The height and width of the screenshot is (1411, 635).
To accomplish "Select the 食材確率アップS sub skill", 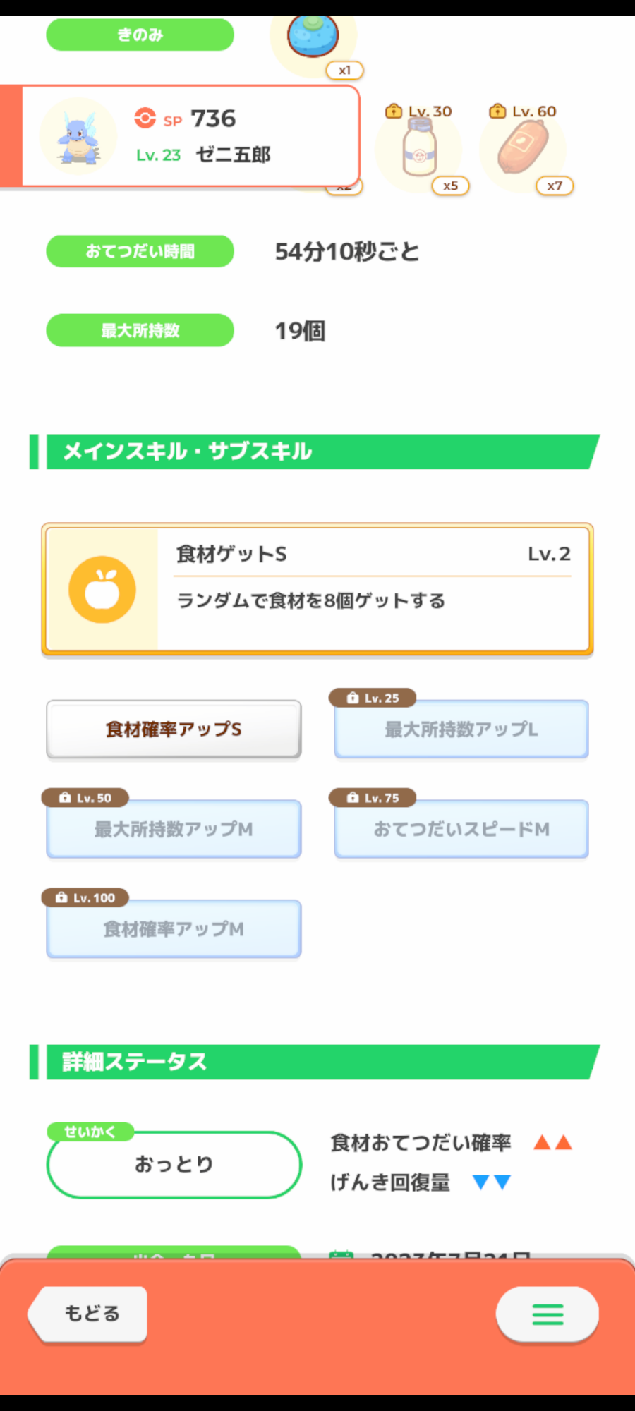I will click(x=174, y=729).
